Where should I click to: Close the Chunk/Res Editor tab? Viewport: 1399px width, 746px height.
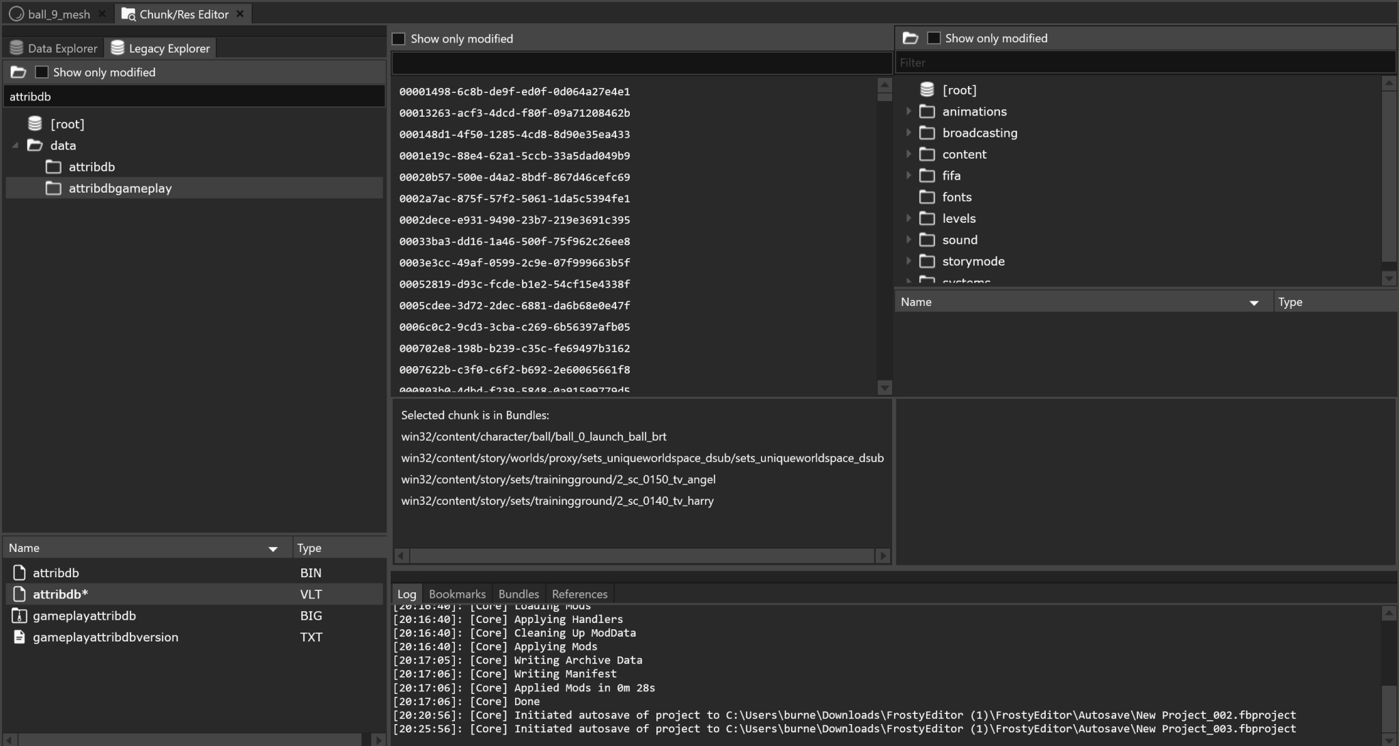(x=240, y=14)
